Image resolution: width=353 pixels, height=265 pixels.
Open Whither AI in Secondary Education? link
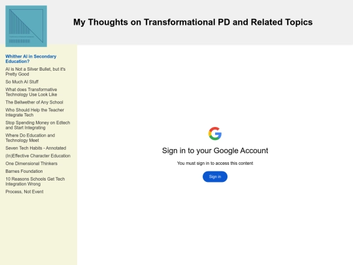(31, 59)
